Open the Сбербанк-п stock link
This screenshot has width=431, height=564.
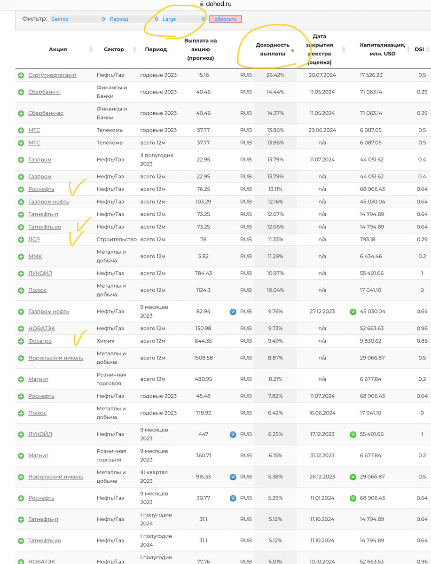[44, 92]
